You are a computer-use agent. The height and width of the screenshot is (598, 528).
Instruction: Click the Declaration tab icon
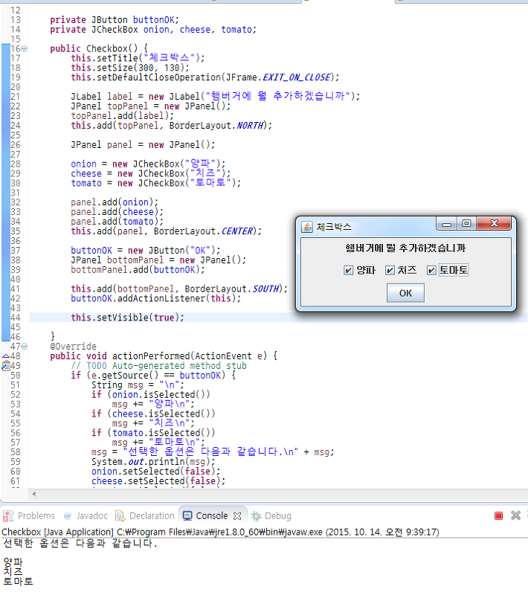(120, 516)
